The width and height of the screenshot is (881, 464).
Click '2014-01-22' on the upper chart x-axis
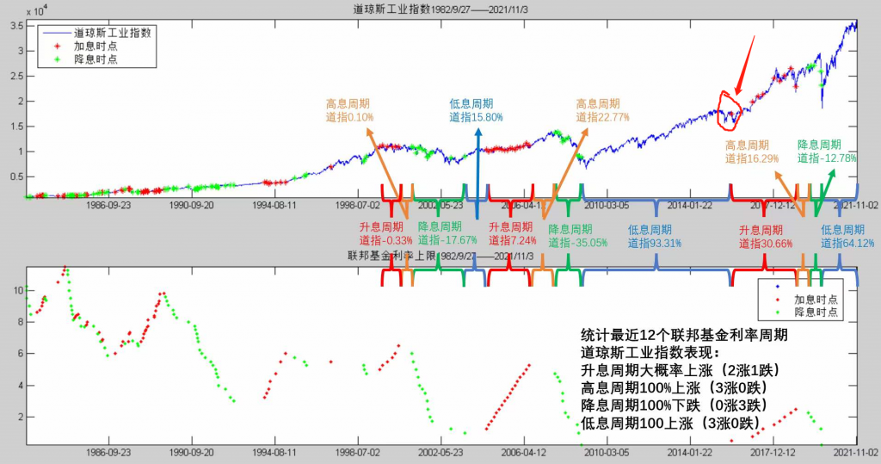(690, 205)
